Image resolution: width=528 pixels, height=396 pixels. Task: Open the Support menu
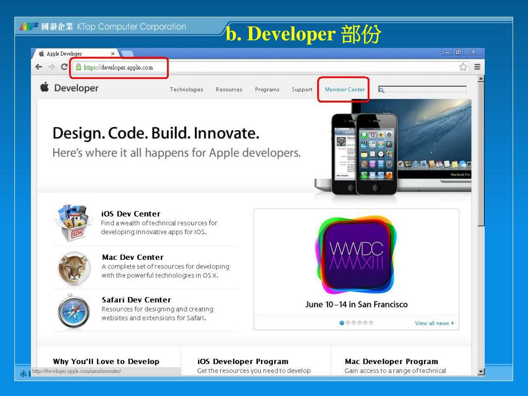click(302, 90)
